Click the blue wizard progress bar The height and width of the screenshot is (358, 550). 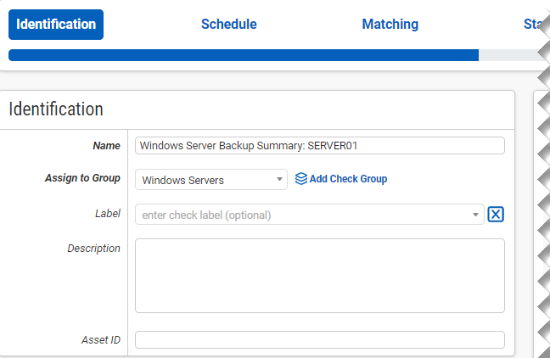pos(243,55)
